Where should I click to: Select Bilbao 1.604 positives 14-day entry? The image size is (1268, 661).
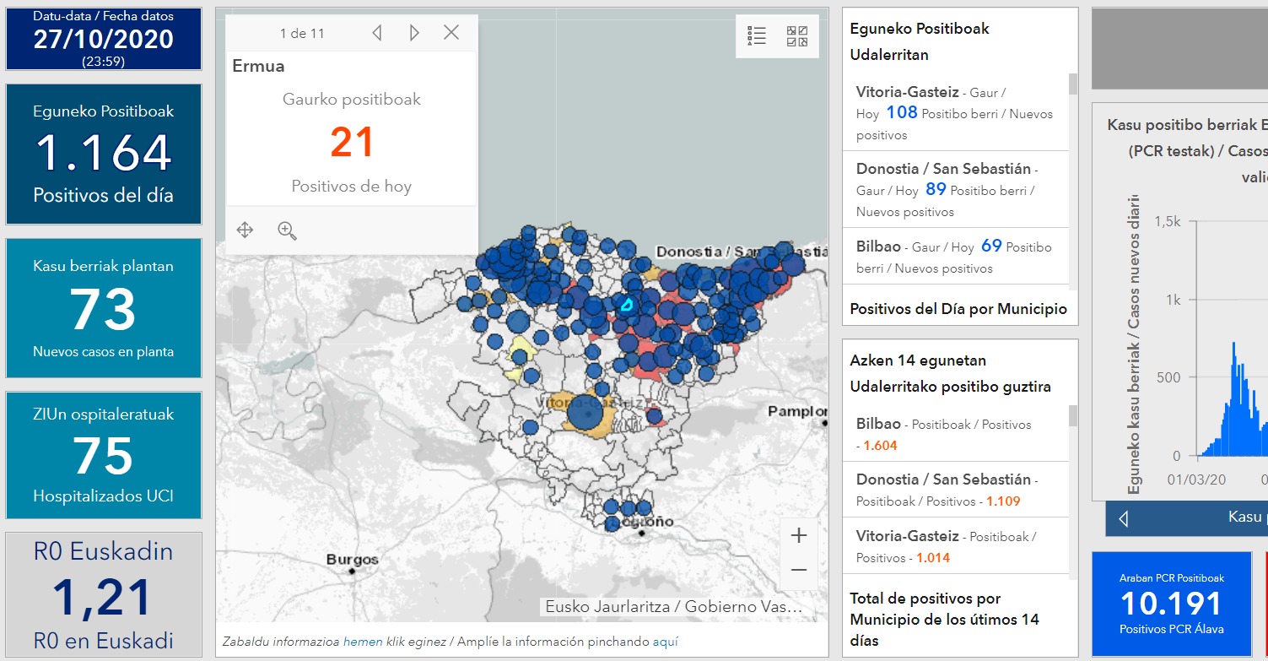(x=953, y=434)
